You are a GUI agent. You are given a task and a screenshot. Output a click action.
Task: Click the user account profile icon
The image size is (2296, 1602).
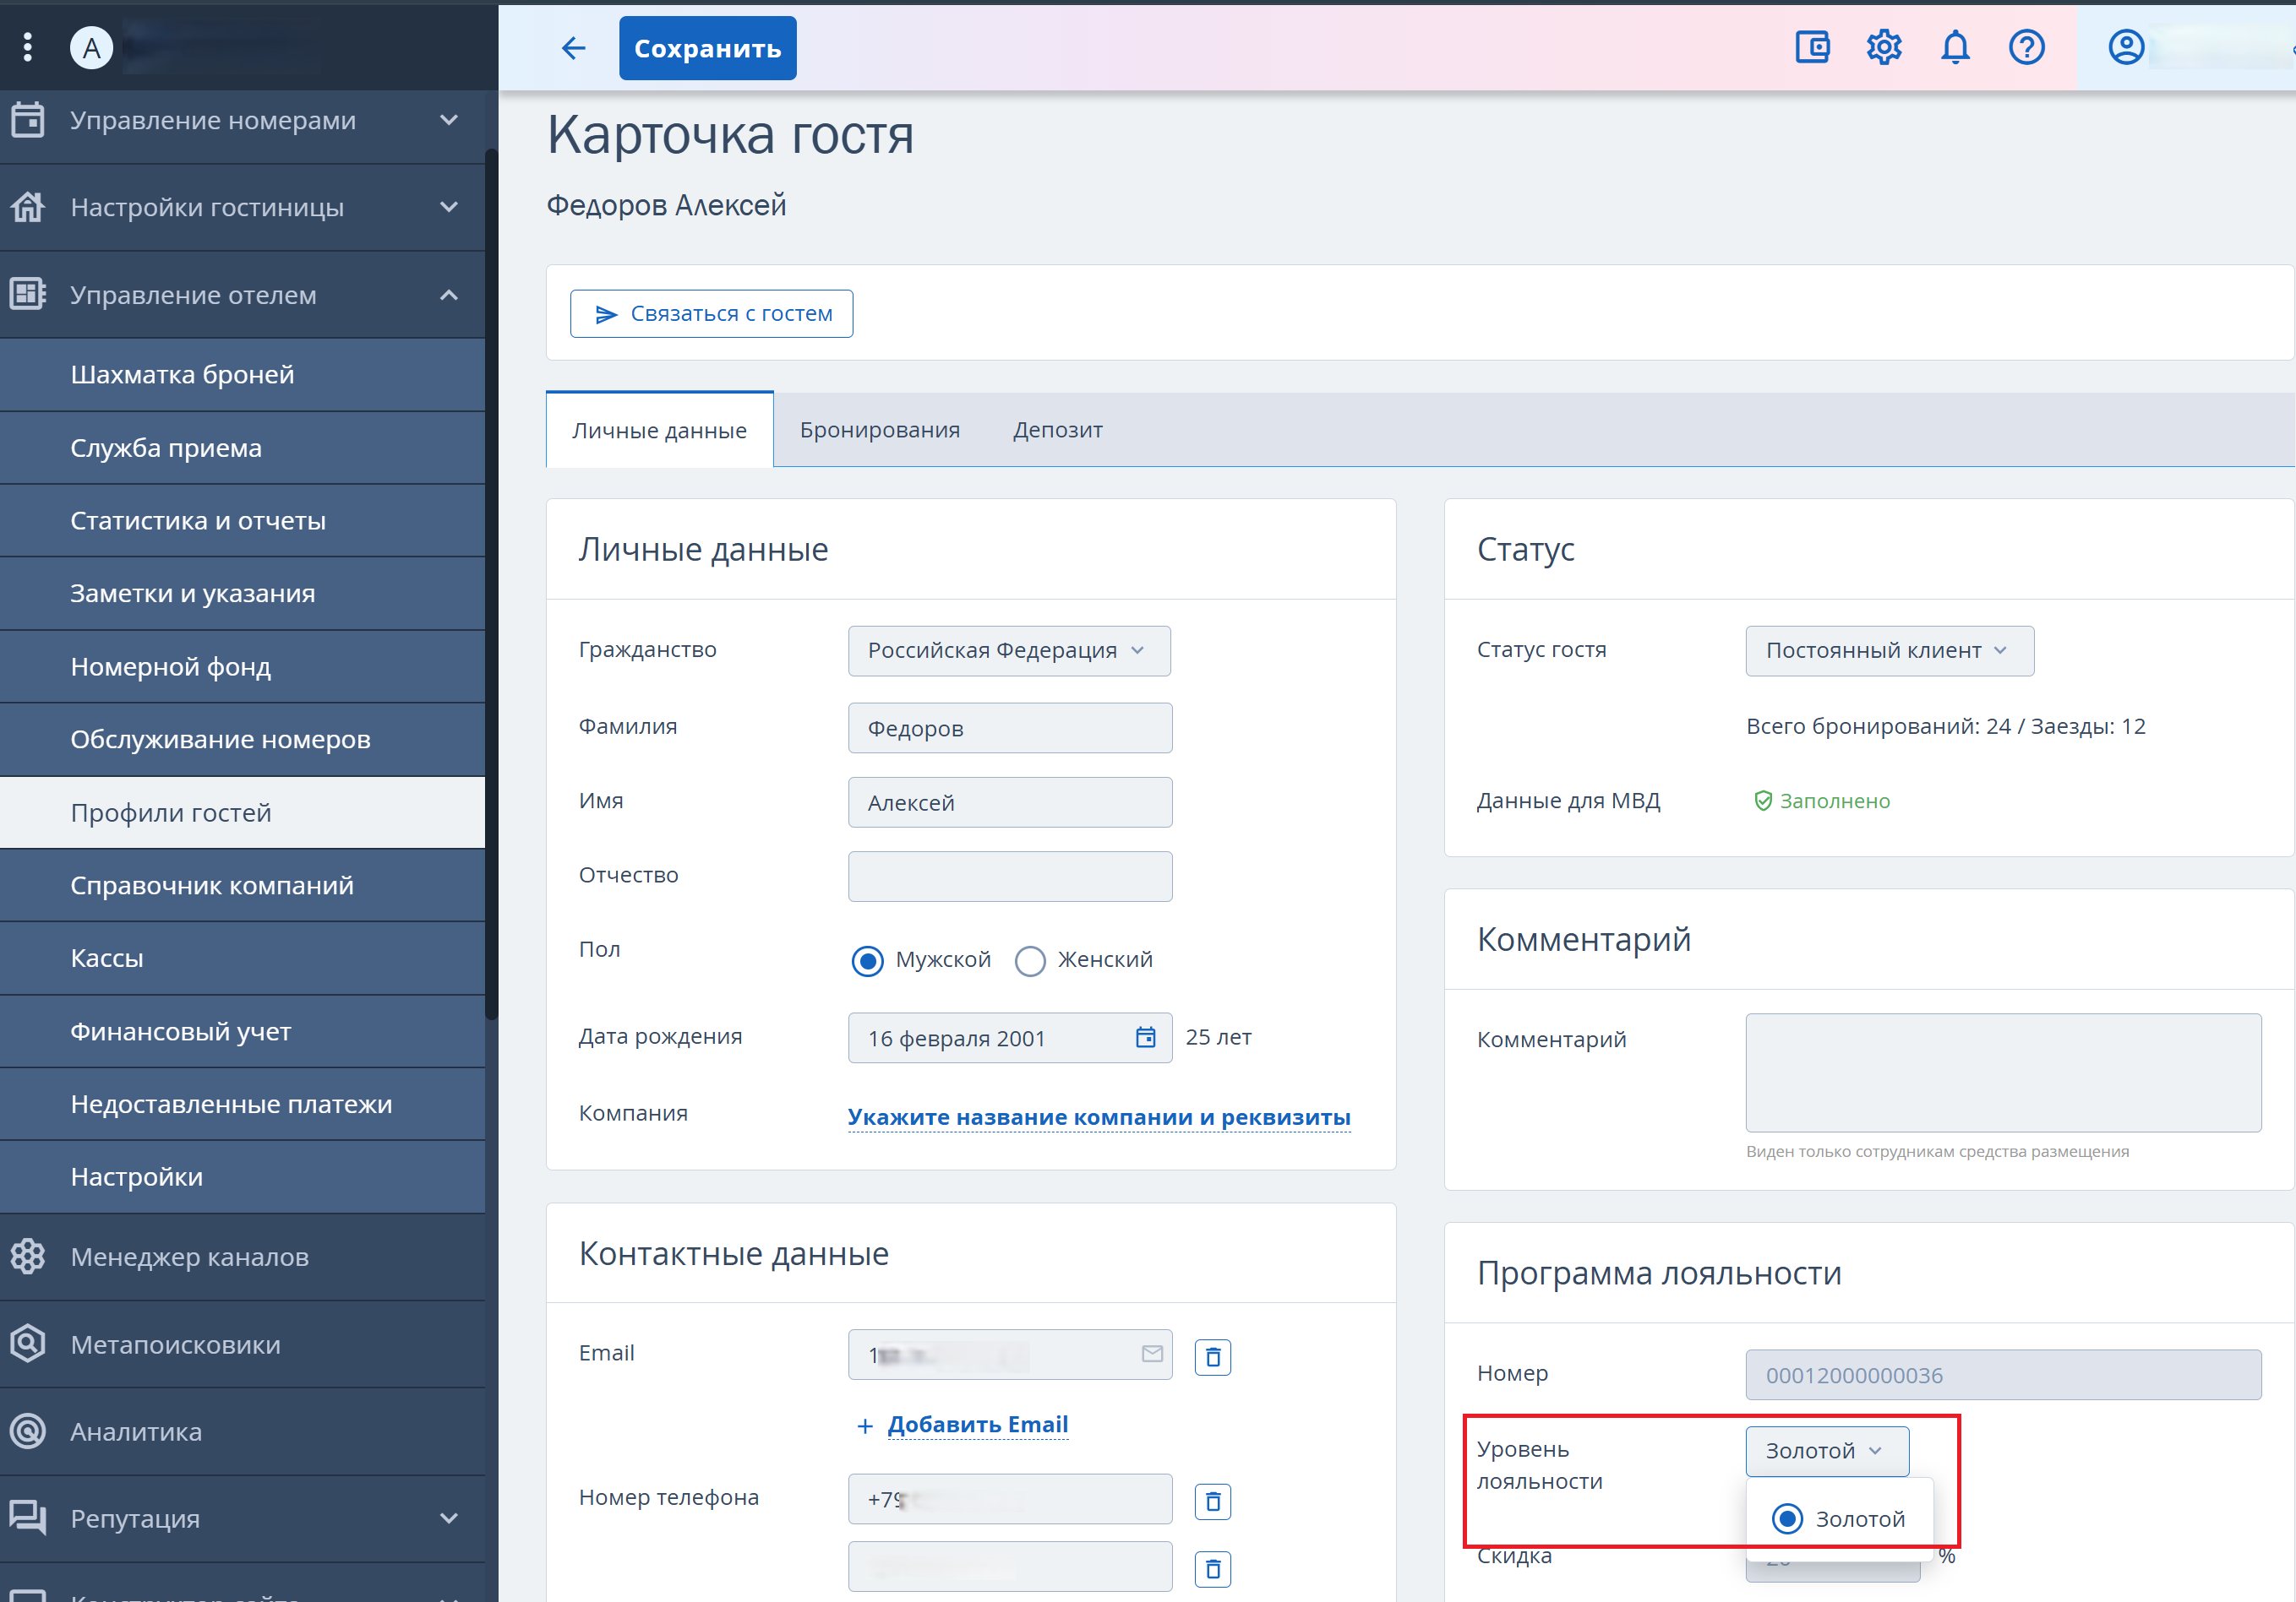tap(2126, 48)
